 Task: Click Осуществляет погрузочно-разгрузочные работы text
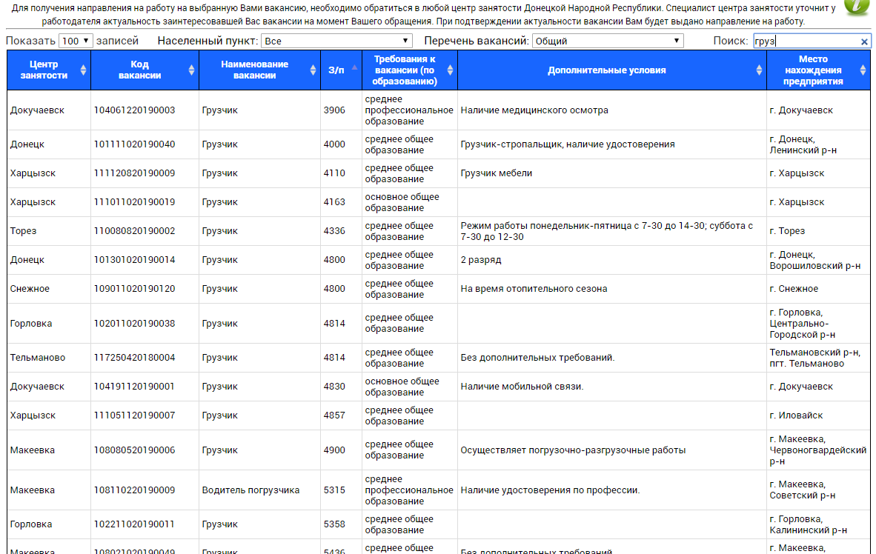coord(573,450)
